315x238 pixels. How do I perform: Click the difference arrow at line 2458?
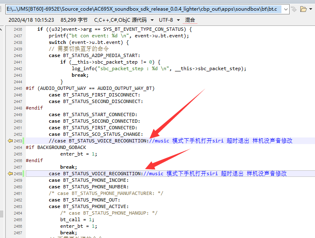point(10,174)
